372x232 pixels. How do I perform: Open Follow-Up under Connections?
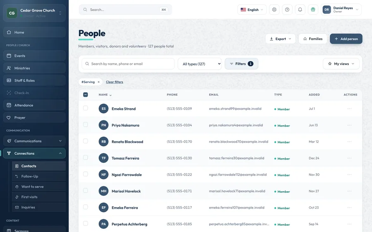tap(39, 176)
